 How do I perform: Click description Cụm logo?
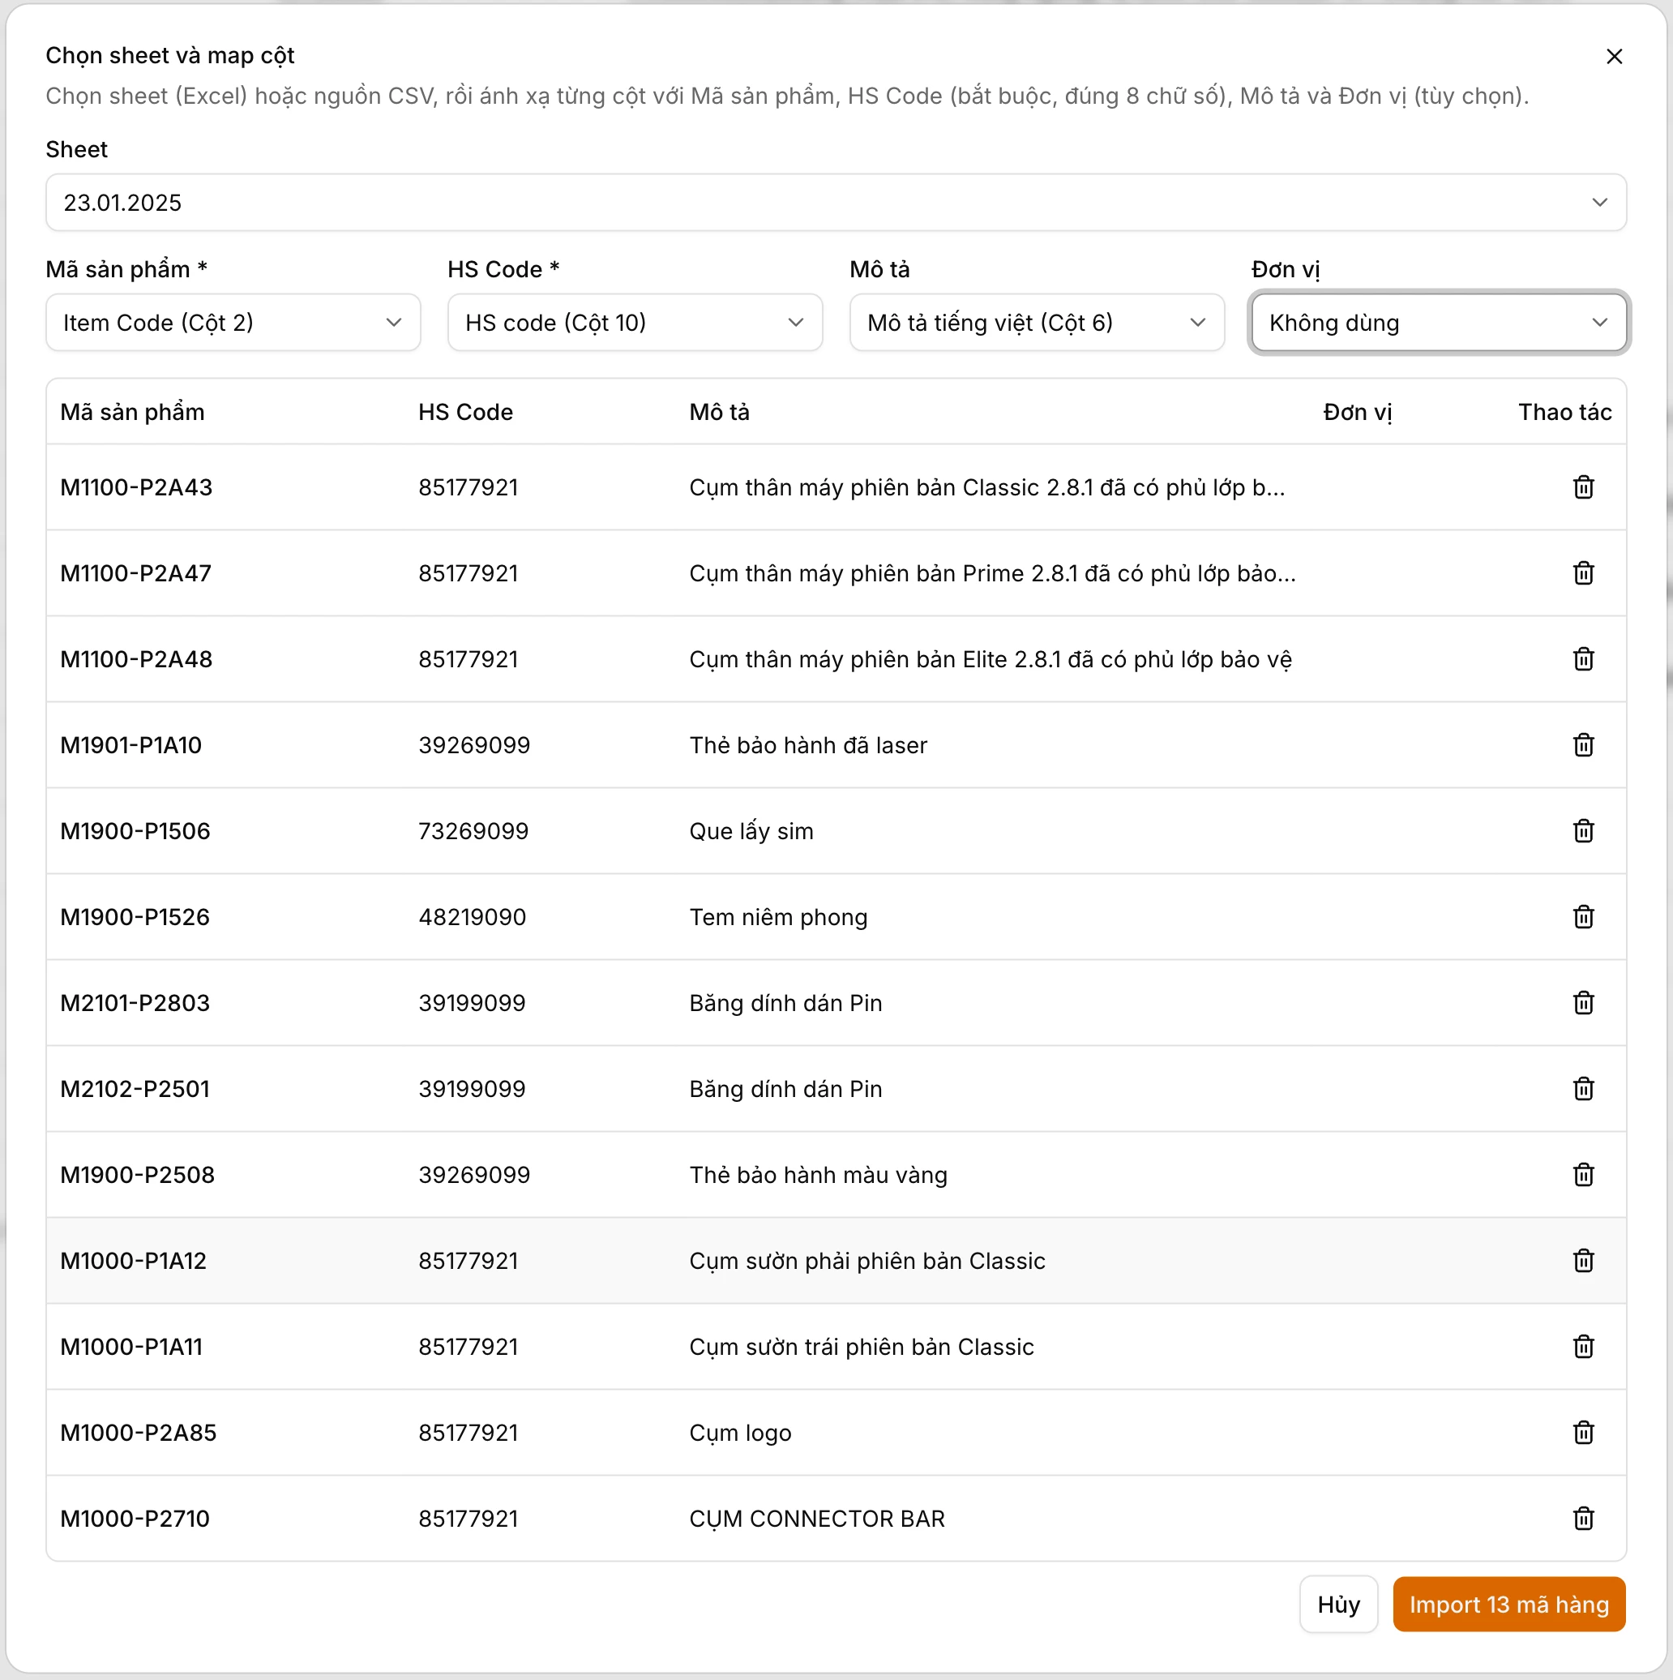[x=739, y=1434]
